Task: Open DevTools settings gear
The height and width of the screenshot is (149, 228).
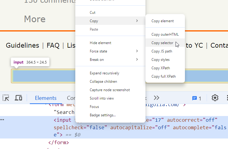Action: point(215,98)
